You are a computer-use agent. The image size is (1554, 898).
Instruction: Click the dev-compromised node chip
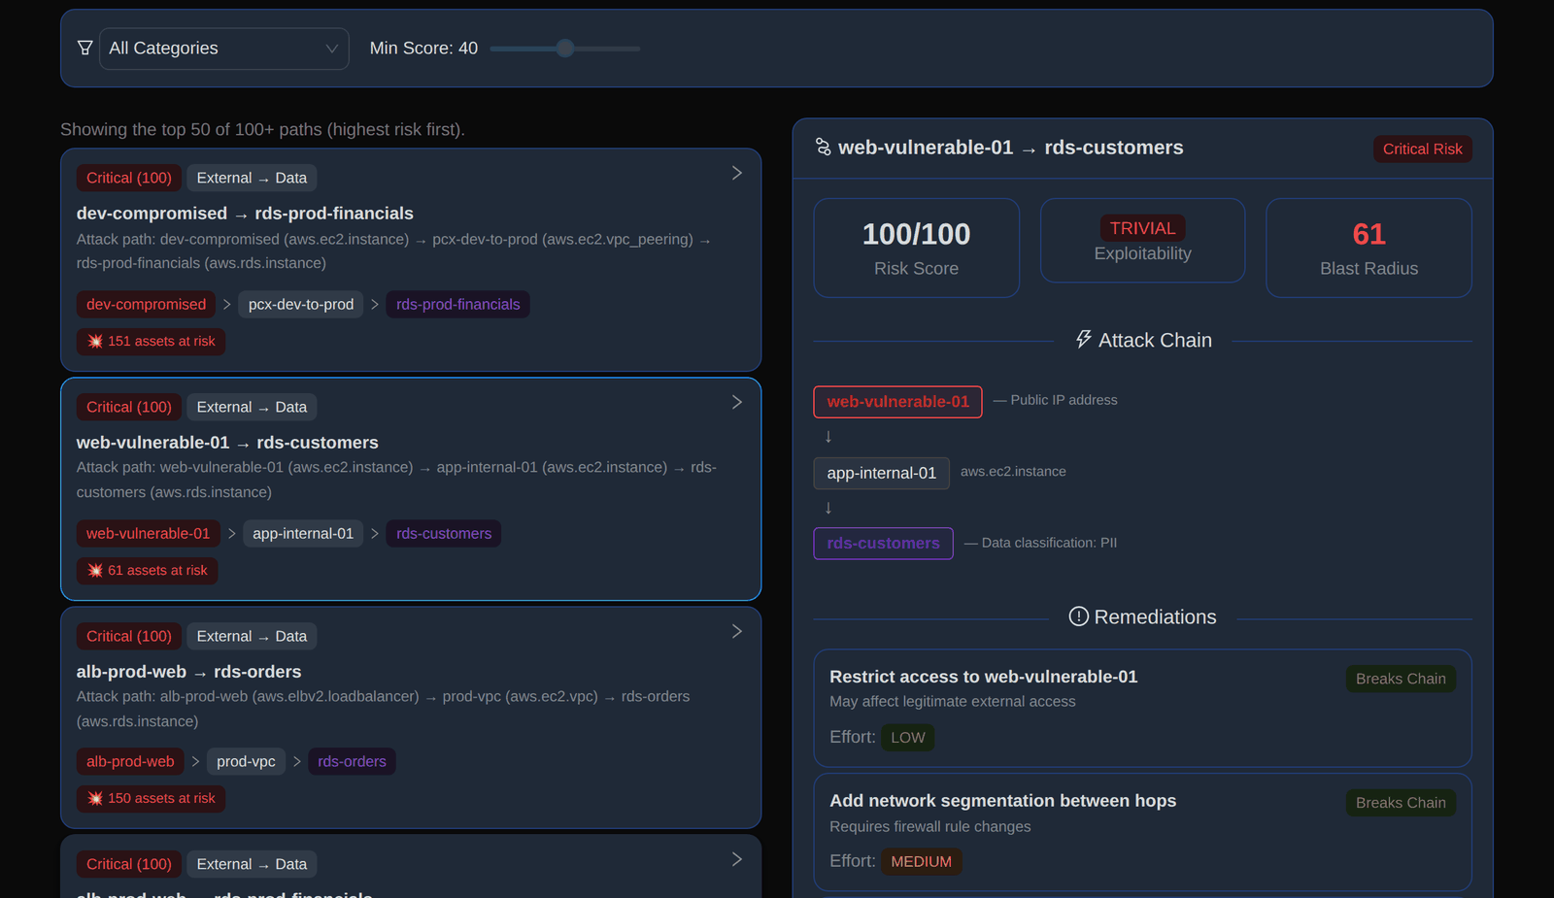pyautogui.click(x=147, y=305)
